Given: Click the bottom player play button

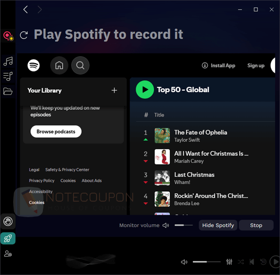Looking at the screenshot, I should point(275,262).
